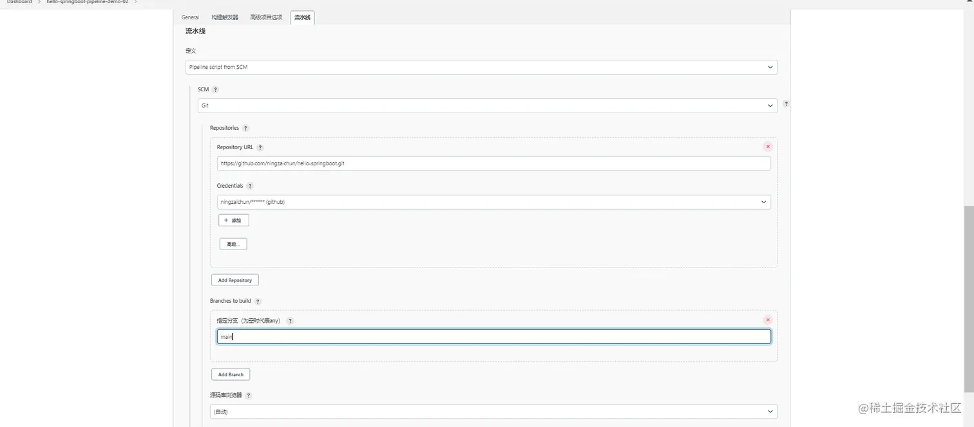Show help for Branches to build
This screenshot has height=427, width=974.
(x=258, y=301)
